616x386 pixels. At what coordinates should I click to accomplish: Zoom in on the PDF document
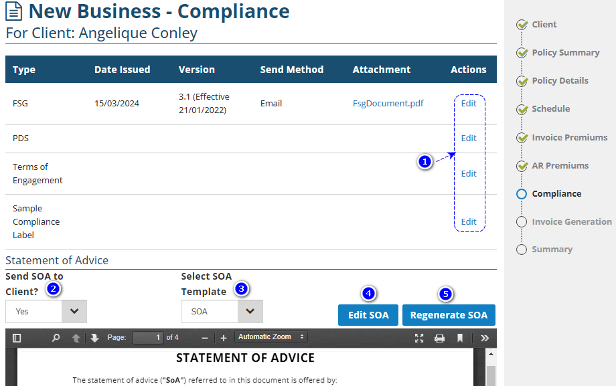click(224, 338)
